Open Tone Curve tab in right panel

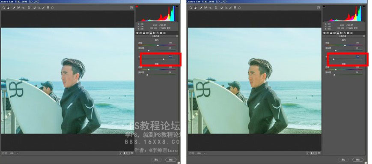(327, 33)
